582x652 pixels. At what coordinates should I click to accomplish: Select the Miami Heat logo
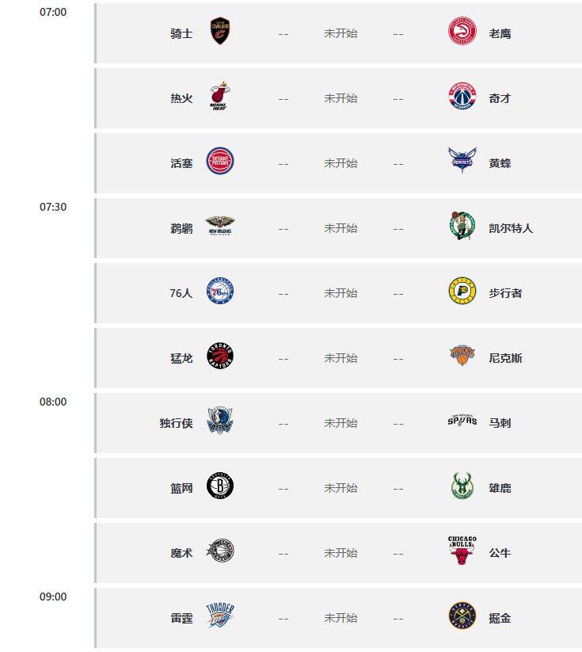(x=221, y=97)
